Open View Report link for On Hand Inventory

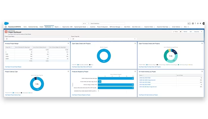tap(148, 95)
